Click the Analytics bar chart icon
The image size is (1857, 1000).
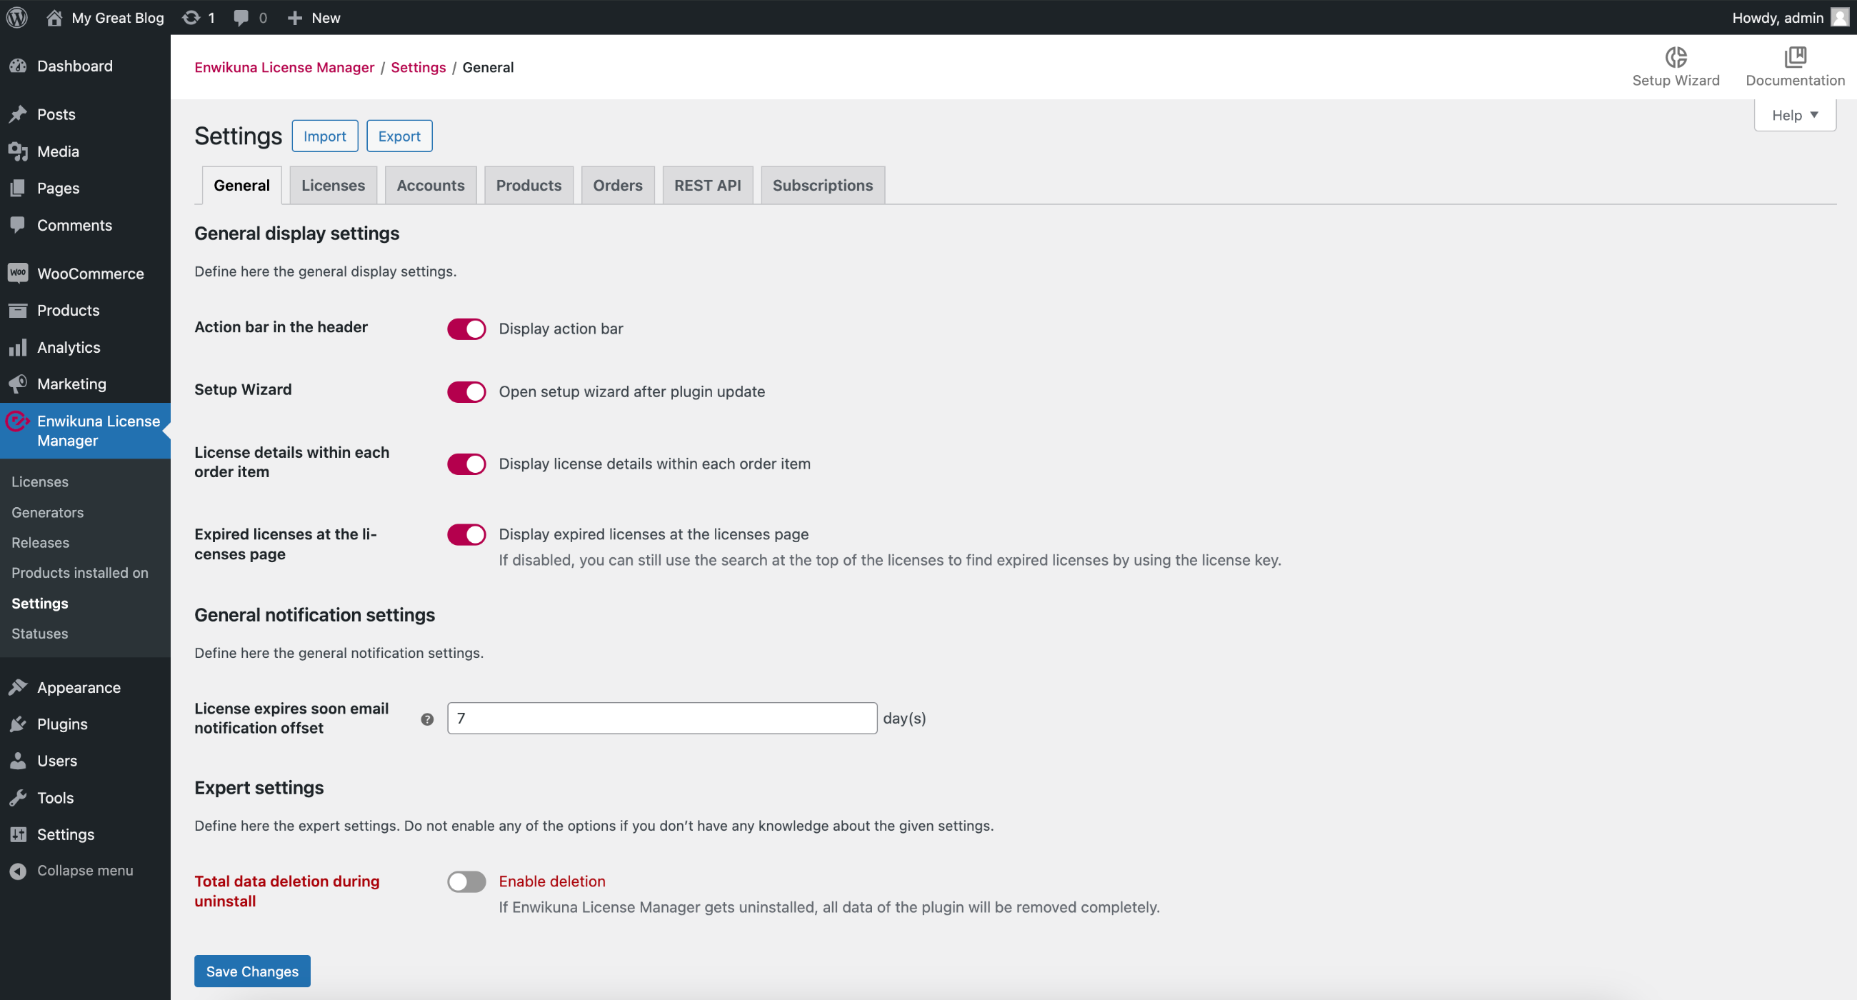coord(18,348)
